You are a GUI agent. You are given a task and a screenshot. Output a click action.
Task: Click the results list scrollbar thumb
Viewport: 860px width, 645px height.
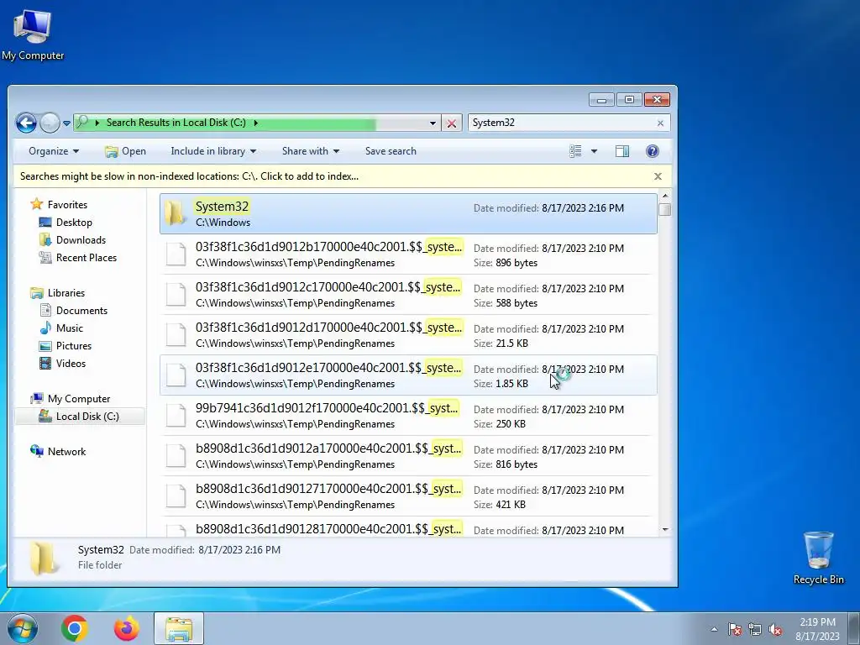pos(665,210)
